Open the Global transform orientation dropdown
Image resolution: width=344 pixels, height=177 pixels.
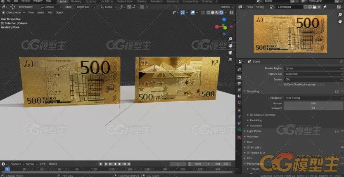click(109, 7)
